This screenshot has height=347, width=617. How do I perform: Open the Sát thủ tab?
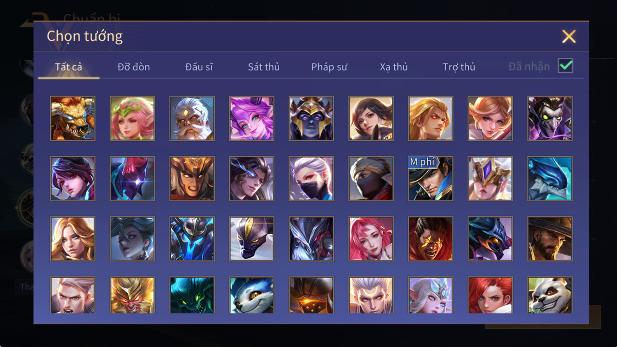(264, 67)
